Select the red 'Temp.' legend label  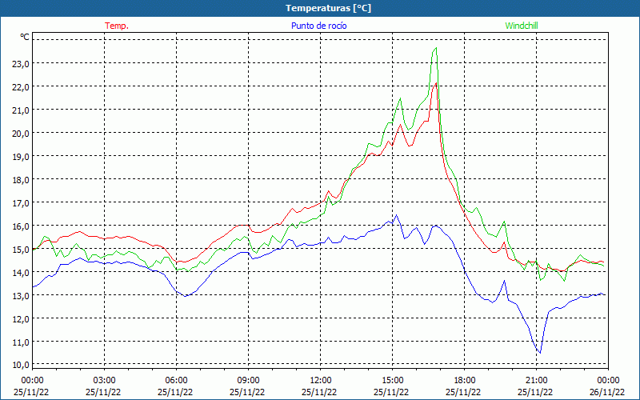pos(117,26)
